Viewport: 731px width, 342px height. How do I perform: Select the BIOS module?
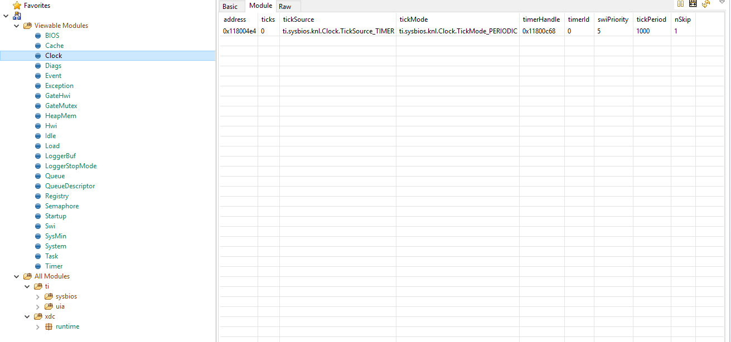tap(52, 36)
